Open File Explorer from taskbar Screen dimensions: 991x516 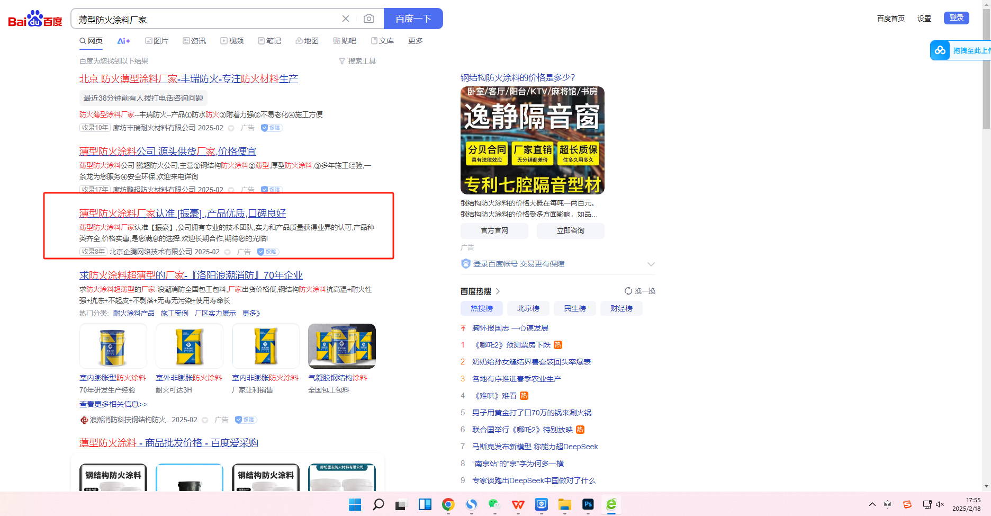tap(565, 504)
